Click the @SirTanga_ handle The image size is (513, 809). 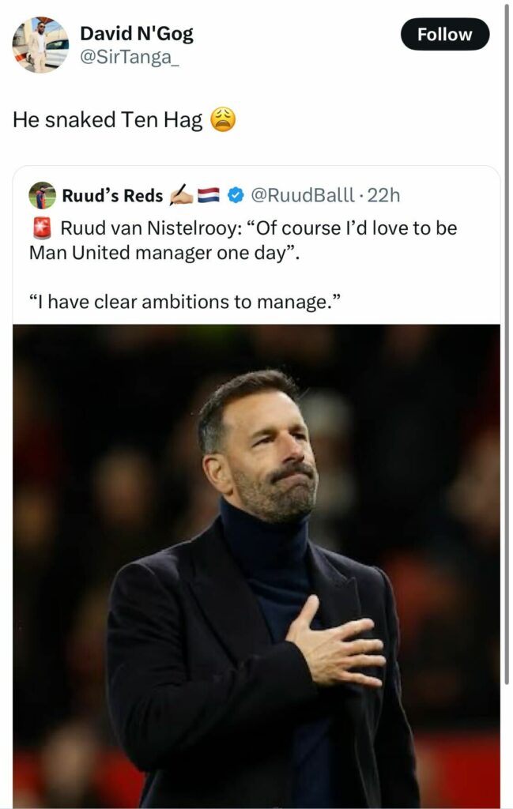pyautogui.click(x=129, y=58)
